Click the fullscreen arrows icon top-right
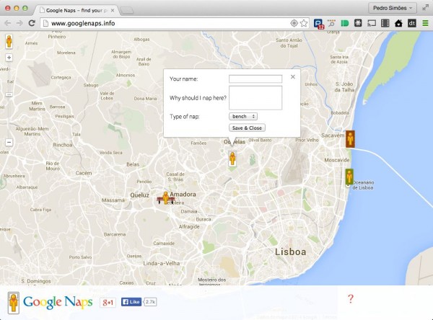The height and width of the screenshot is (320, 433). pos(426,8)
